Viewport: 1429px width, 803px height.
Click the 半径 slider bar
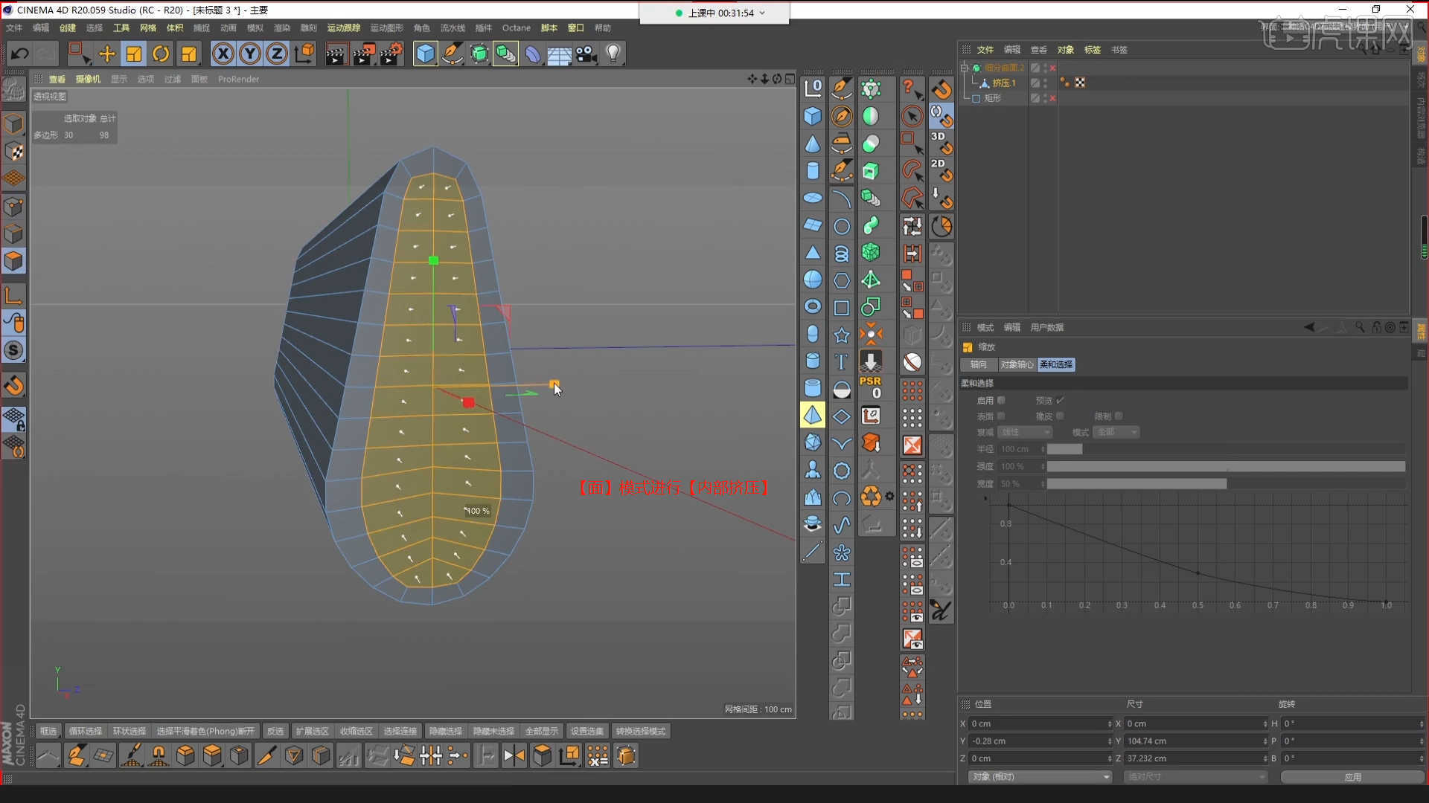pyautogui.click(x=1226, y=449)
